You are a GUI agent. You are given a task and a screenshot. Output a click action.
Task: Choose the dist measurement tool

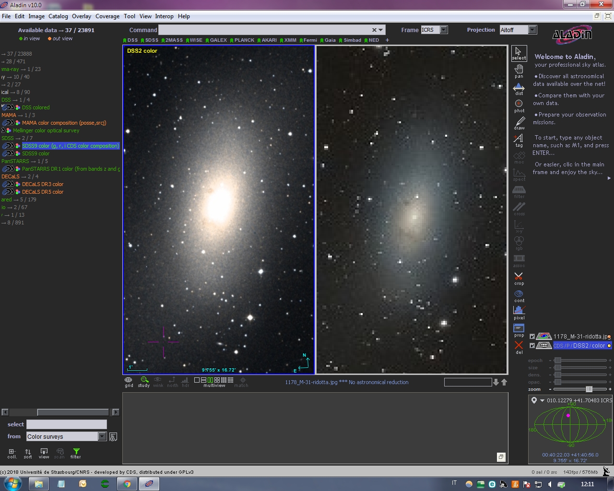pos(519,89)
